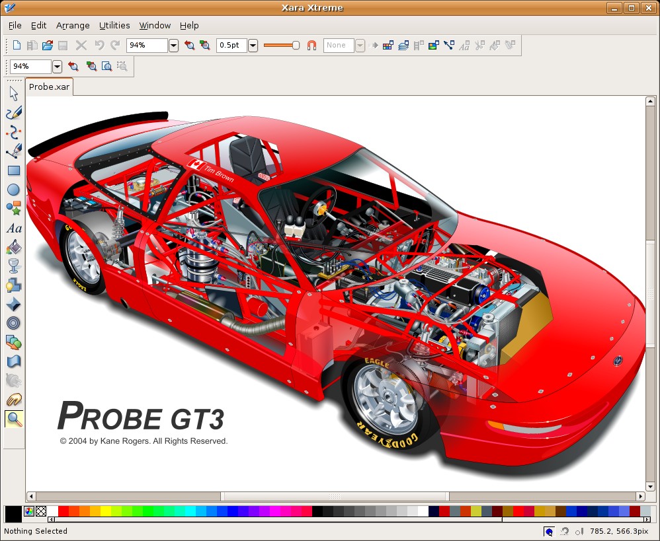
Task: Pick the red colour swatch in the palette
Action: [x=63, y=511]
